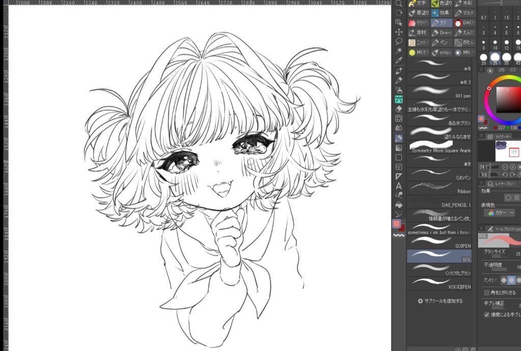
Task: Click サブツールを追加する button
Action: (440, 301)
